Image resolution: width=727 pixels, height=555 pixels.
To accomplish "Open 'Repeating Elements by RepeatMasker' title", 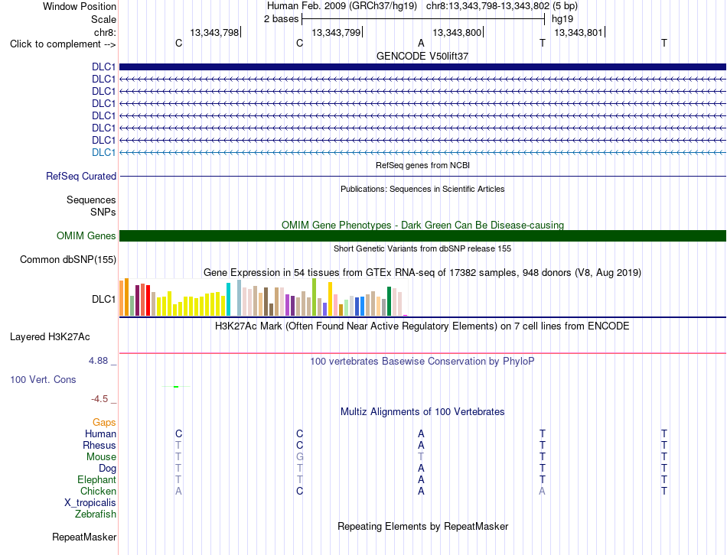I will (x=422, y=527).
